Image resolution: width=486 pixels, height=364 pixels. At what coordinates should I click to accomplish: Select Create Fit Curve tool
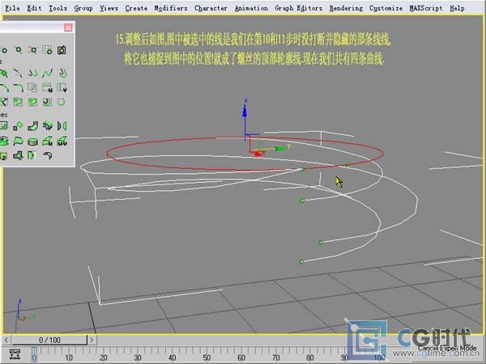(x=18, y=73)
